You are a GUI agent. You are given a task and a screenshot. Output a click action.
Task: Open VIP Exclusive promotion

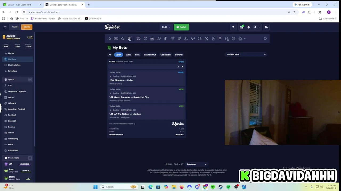coord(18,164)
